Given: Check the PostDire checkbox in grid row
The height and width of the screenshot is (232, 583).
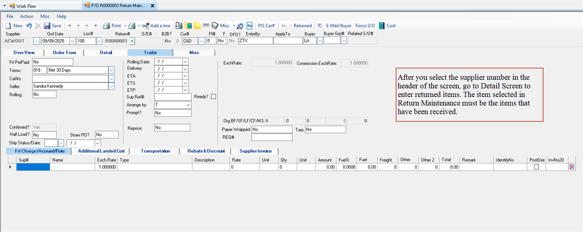Looking at the screenshot, I should click(x=536, y=167).
